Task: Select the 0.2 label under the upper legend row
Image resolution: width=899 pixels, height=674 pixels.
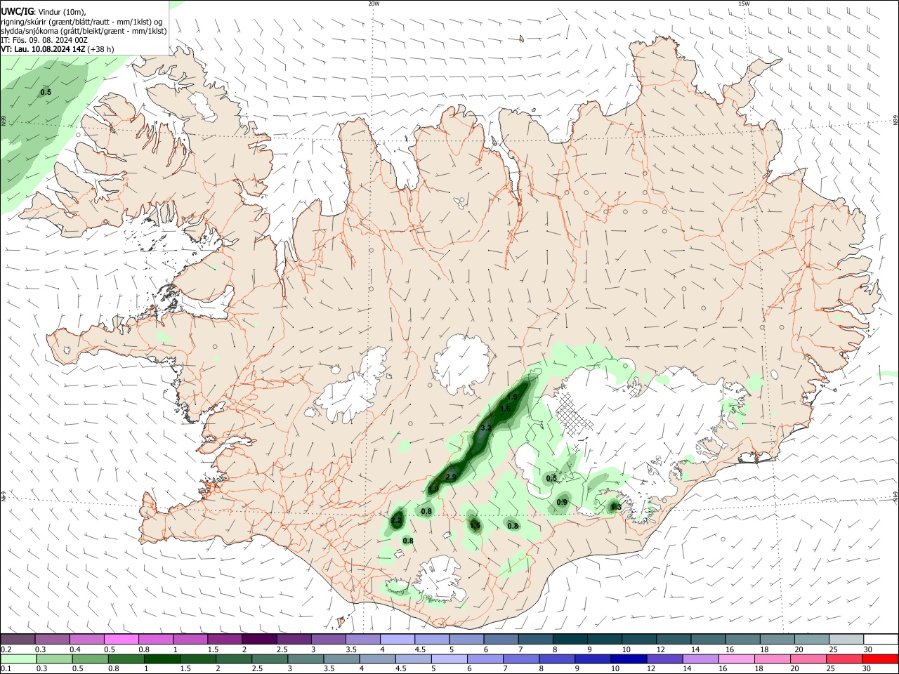Action: click(x=6, y=649)
